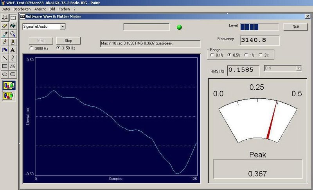This screenshot has height=190, width=313.
Task: Open the ? help menu
Action: [74, 9]
